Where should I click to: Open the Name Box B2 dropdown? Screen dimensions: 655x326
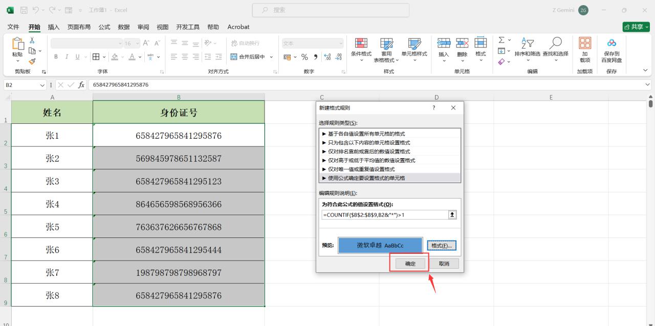(x=42, y=85)
